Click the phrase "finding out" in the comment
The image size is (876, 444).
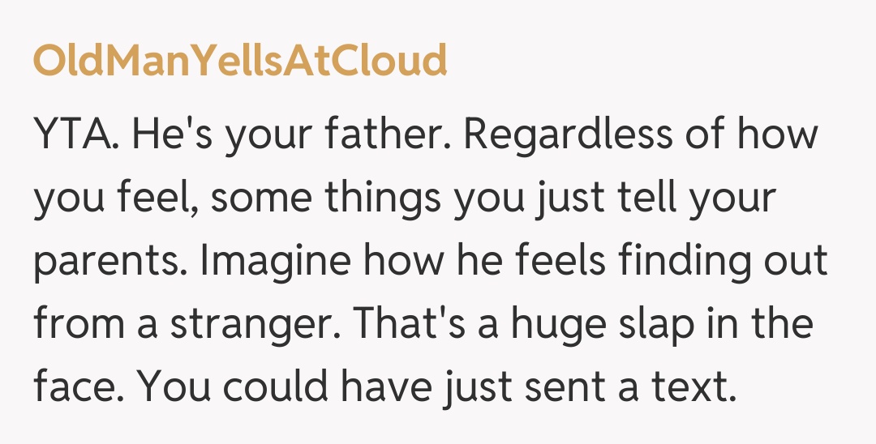coord(724,260)
